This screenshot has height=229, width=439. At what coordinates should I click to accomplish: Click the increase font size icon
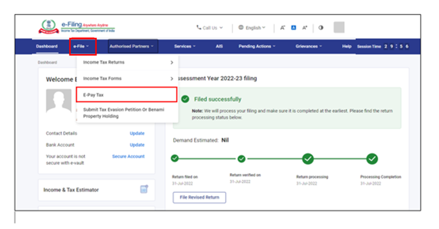305,28
